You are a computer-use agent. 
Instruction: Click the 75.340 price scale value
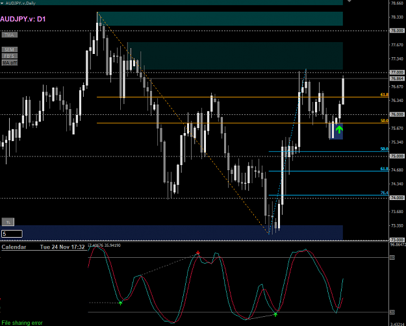click(397, 142)
